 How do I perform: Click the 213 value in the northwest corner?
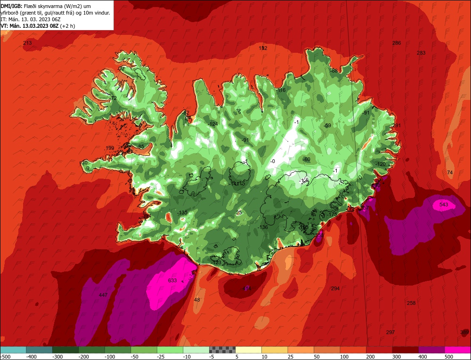27,43
